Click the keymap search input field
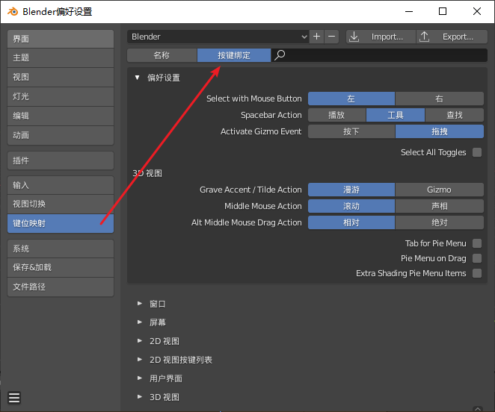Image resolution: width=495 pixels, height=412 pixels. click(x=379, y=55)
